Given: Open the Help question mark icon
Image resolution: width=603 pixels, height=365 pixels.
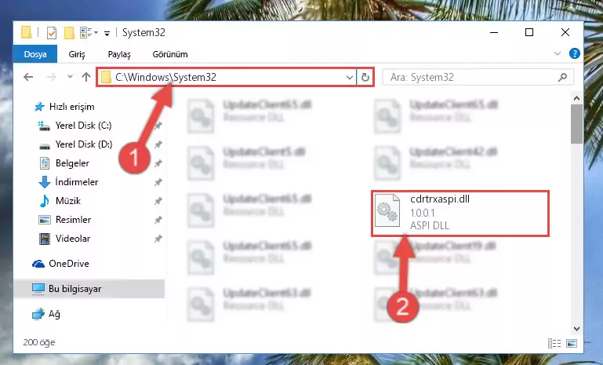Looking at the screenshot, I should click(575, 53).
